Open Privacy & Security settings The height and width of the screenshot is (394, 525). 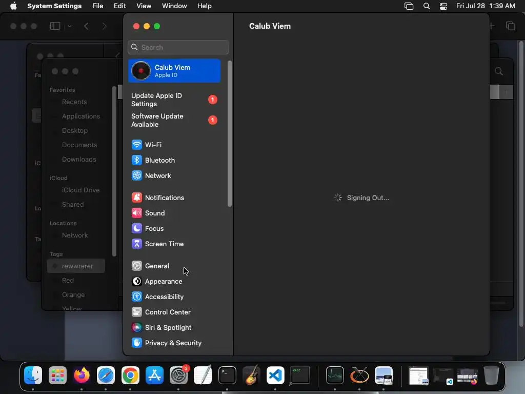174,343
